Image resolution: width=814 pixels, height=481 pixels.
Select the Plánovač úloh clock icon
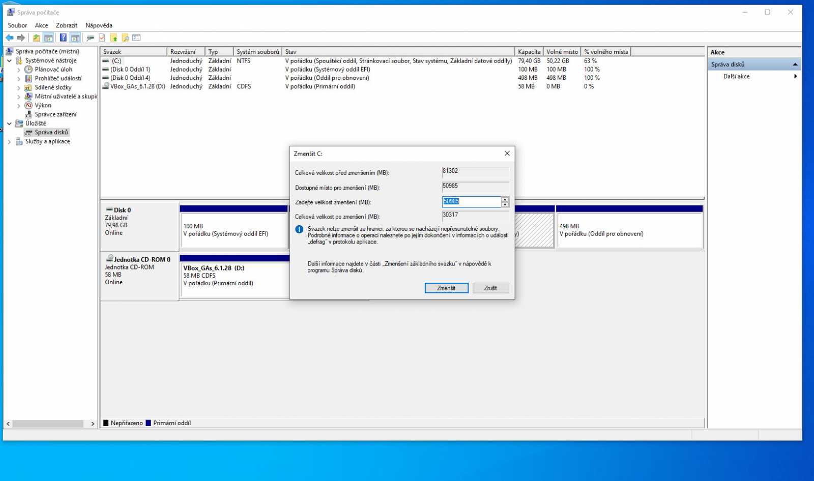(28, 69)
